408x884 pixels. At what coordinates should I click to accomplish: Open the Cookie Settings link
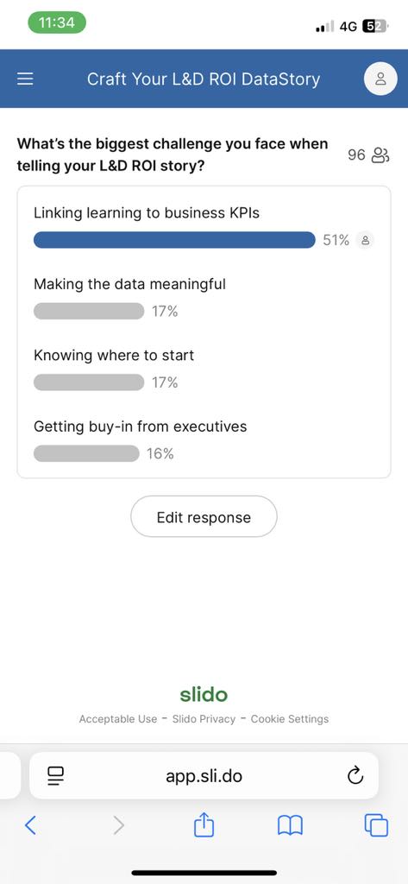290,719
